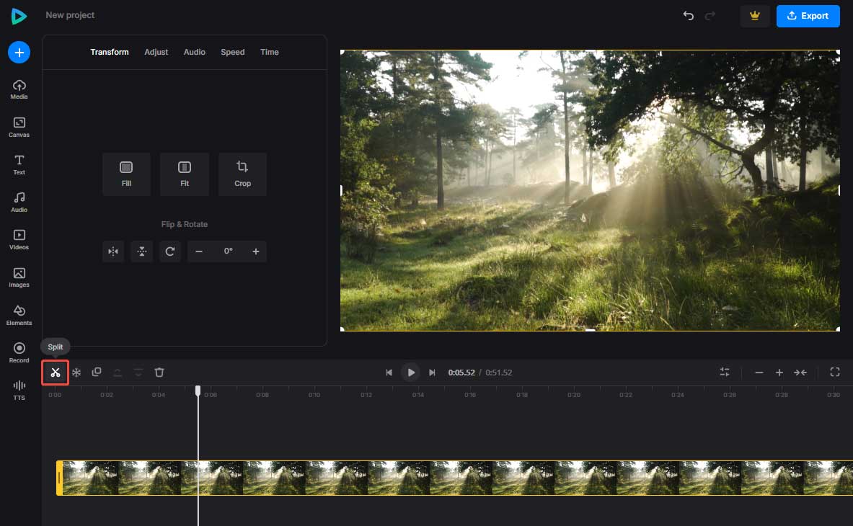Open the Record panel

point(19,352)
